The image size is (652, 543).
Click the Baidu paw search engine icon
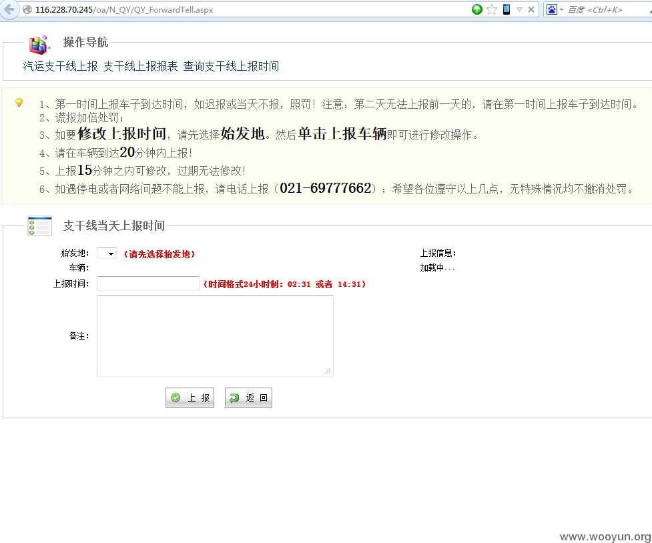pos(551,9)
